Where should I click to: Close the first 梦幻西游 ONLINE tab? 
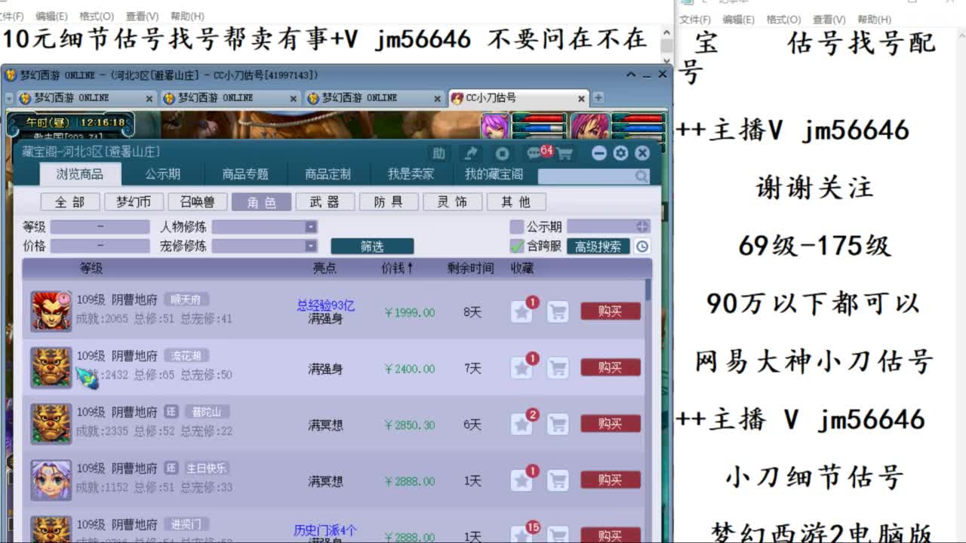(x=149, y=98)
